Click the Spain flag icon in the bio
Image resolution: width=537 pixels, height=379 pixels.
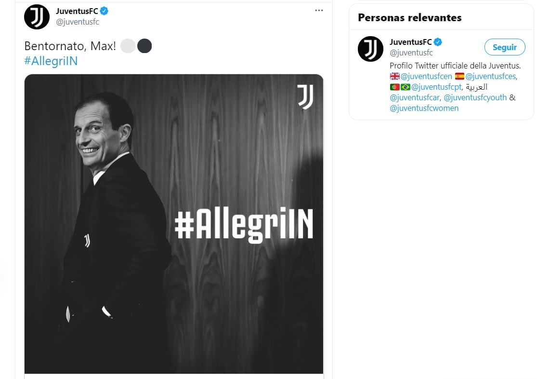point(459,76)
